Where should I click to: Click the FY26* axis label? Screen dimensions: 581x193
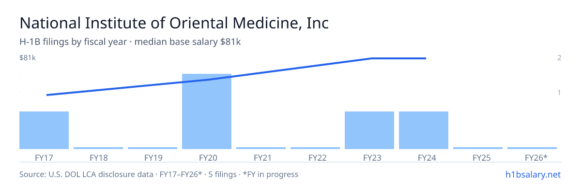[x=536, y=157]
